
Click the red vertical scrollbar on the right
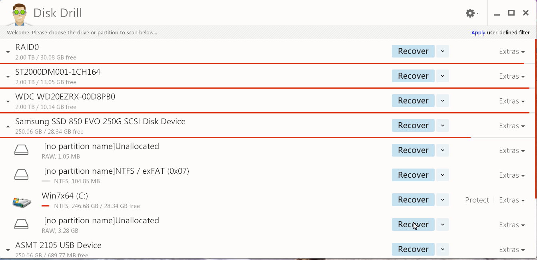[535, 119]
